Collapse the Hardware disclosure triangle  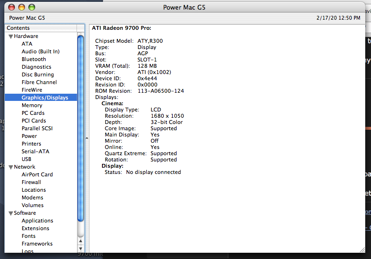[x=11, y=37]
